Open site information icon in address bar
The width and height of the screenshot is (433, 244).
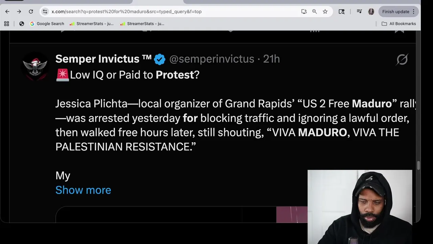[x=45, y=12]
